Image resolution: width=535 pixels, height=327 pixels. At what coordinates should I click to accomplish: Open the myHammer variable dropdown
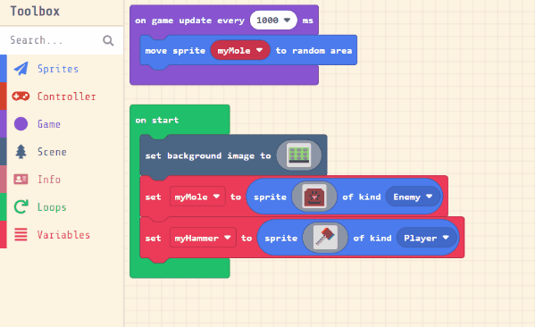point(203,238)
